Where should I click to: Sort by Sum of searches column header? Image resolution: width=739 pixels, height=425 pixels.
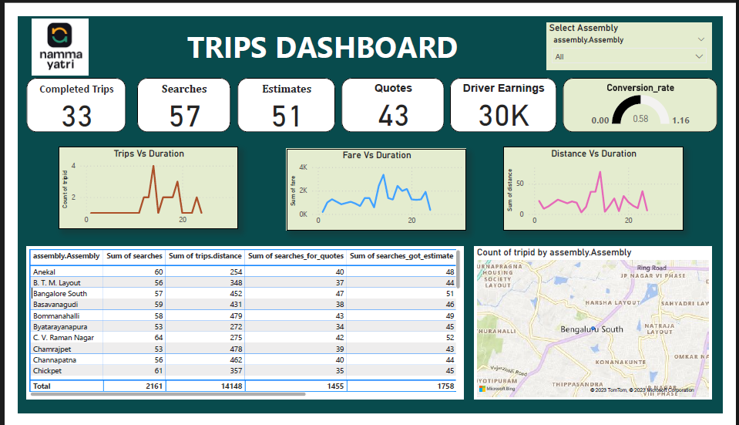point(134,255)
